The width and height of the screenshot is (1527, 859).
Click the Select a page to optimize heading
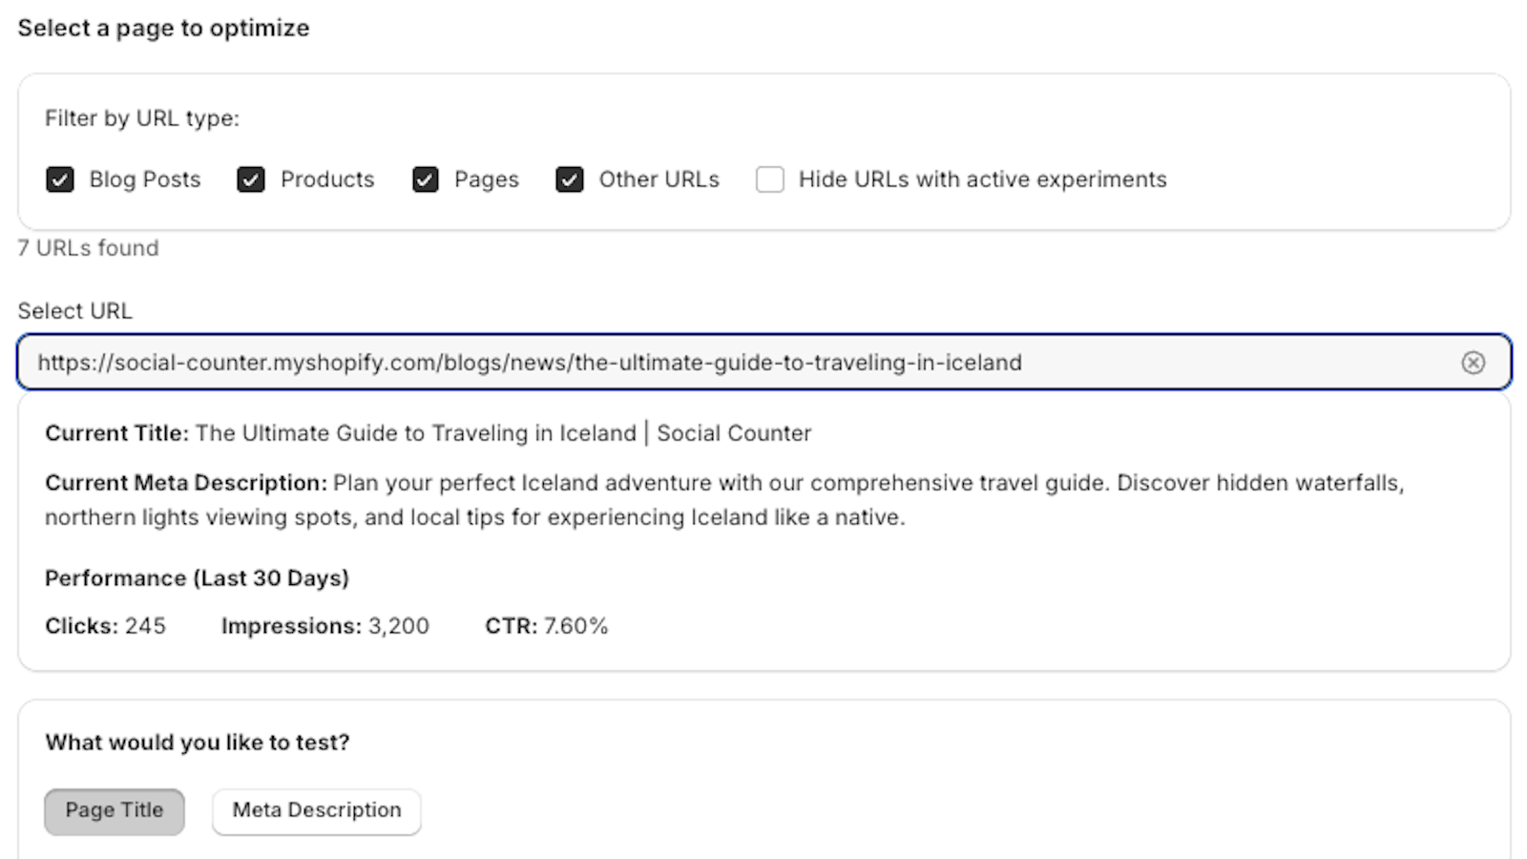point(163,28)
